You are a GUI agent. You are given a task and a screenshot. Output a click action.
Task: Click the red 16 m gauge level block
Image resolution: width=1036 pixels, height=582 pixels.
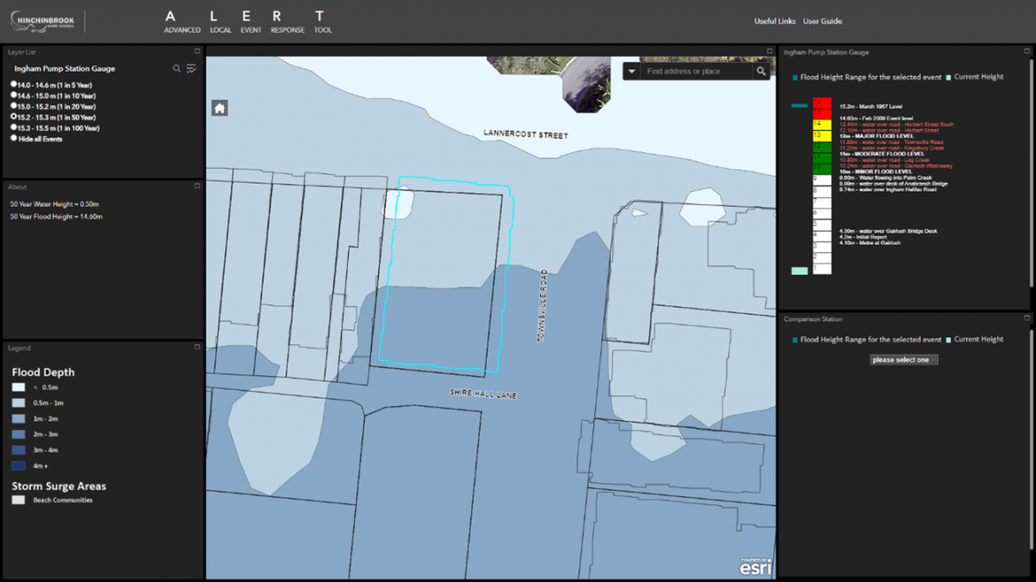click(821, 103)
